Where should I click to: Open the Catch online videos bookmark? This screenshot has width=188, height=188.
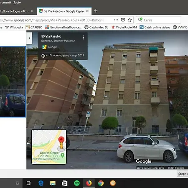(155, 27)
